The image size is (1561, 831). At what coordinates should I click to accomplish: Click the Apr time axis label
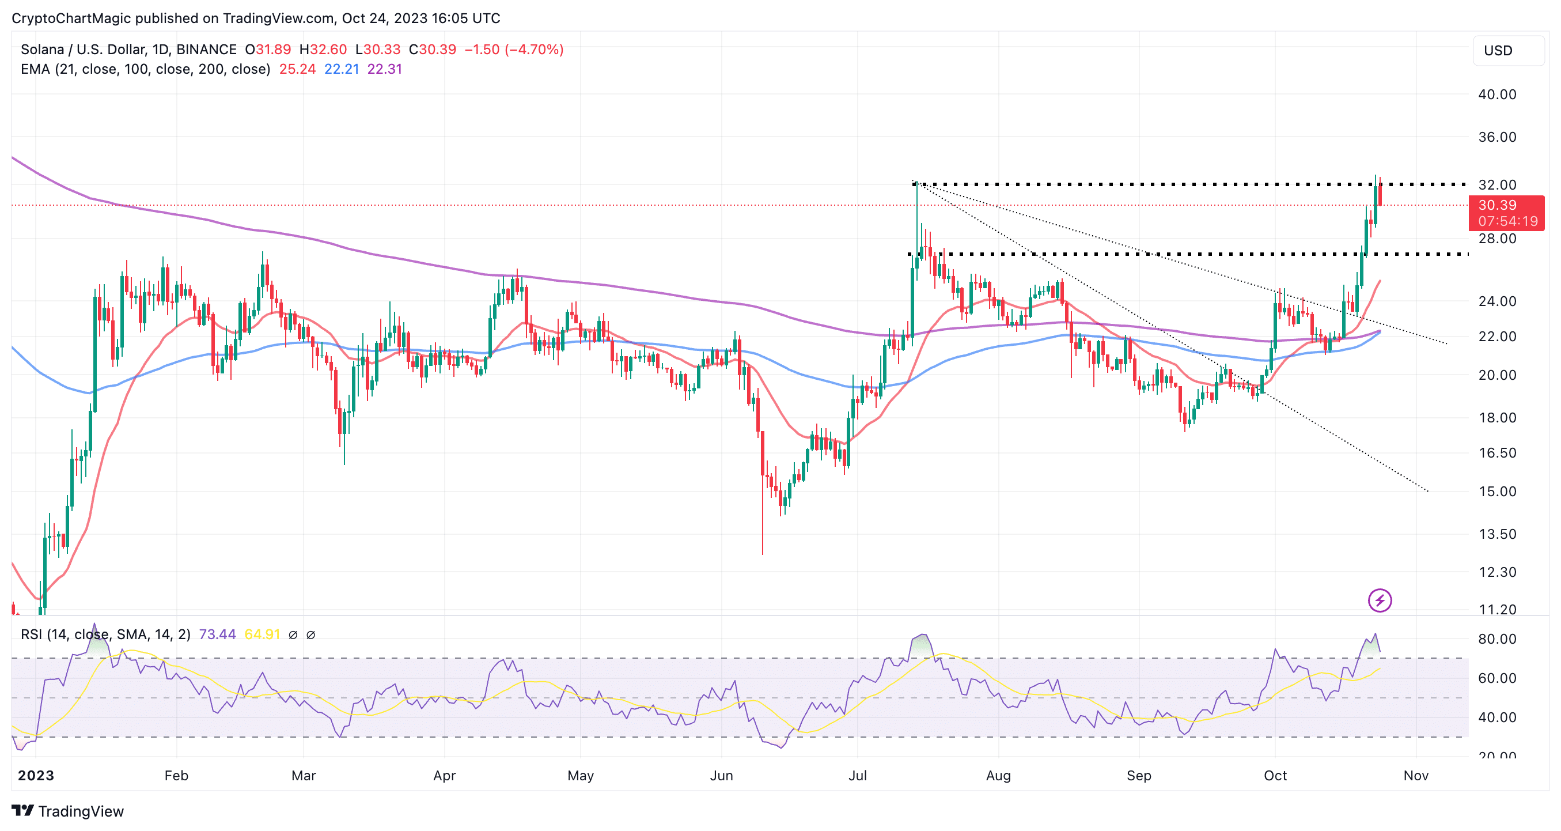tap(444, 775)
